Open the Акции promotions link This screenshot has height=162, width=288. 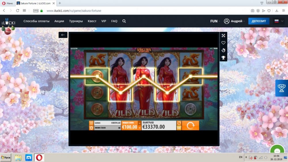coord(59,21)
